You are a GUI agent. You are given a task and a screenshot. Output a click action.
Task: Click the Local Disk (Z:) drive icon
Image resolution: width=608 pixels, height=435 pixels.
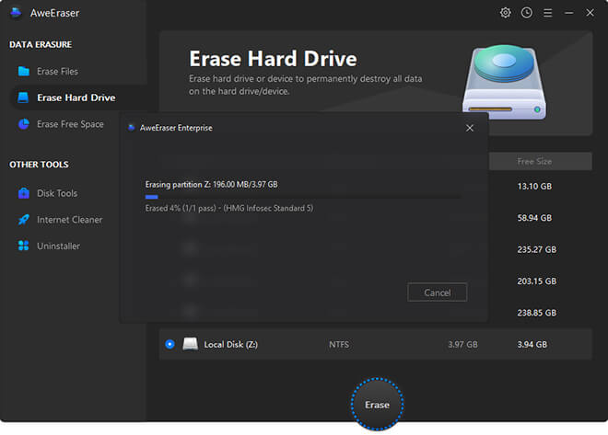coord(191,344)
